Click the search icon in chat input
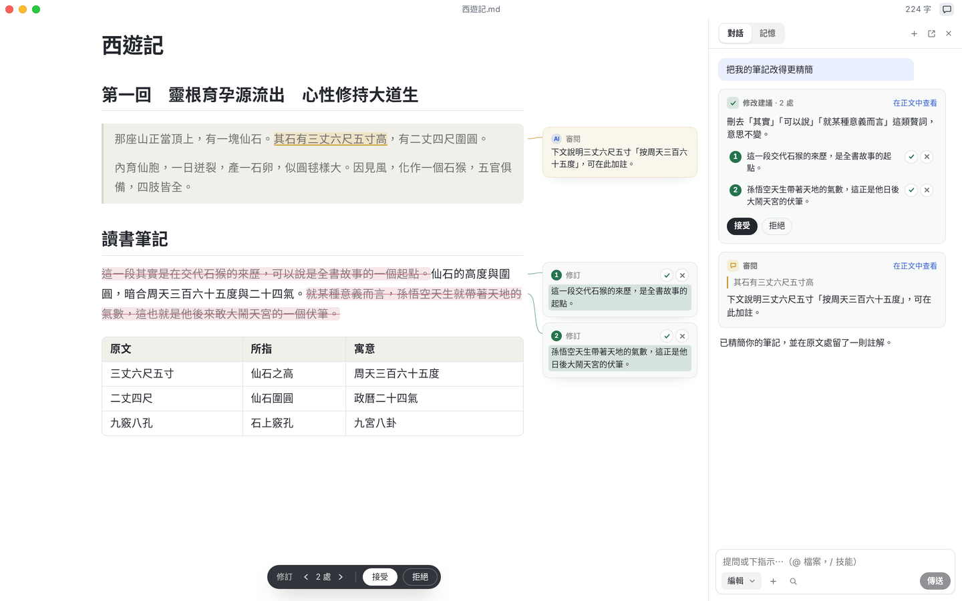Screen dimensions: 962x601 pyautogui.click(x=793, y=582)
